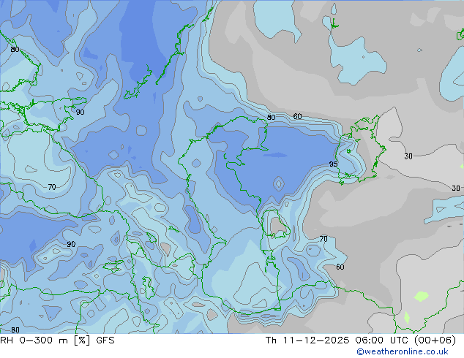This screenshot has height=358, width=464.
Task: Click the "RH 0-300 m [%] GFS" caption
Action: click(57, 340)
